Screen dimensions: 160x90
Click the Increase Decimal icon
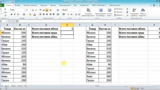point(76,14)
